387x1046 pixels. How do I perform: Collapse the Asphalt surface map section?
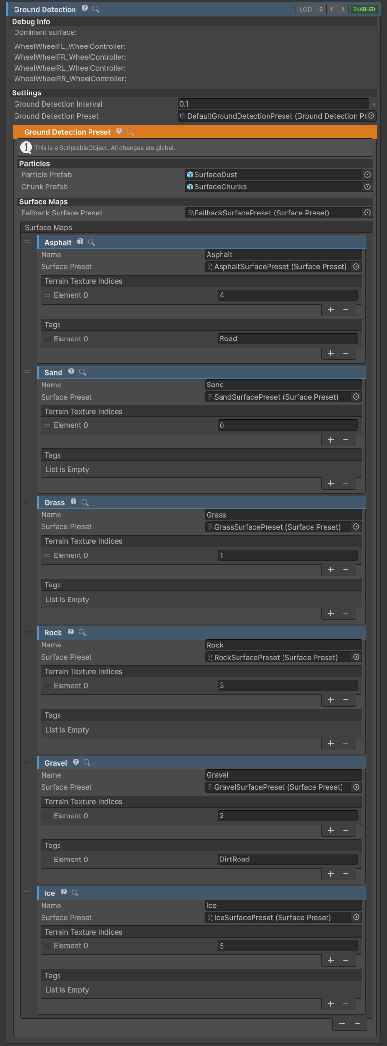point(201,242)
